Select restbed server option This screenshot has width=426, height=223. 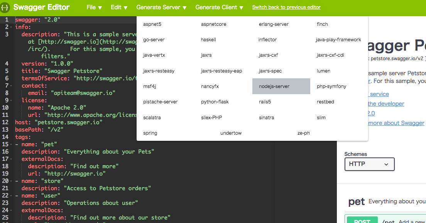click(325, 102)
